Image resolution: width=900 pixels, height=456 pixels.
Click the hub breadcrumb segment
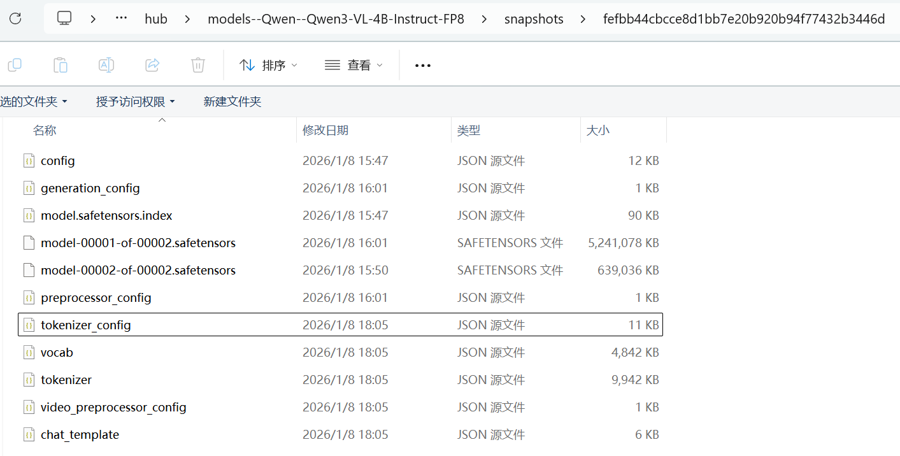coord(156,19)
